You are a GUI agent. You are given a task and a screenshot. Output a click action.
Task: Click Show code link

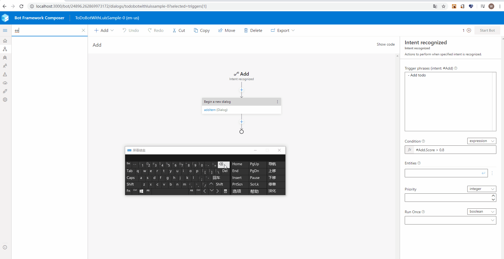tap(385, 44)
